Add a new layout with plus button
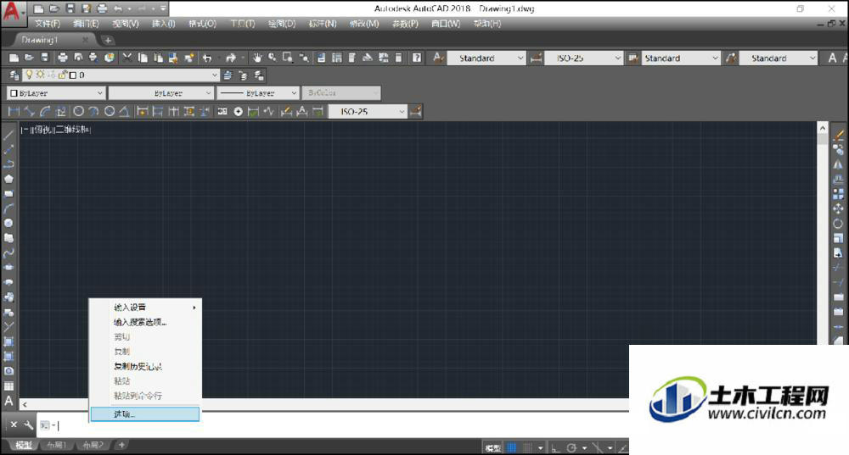The image size is (849, 455). click(x=121, y=446)
